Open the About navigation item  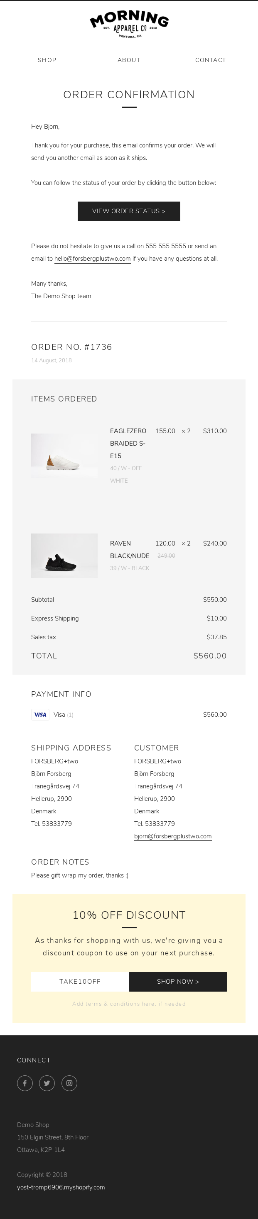[129, 60]
